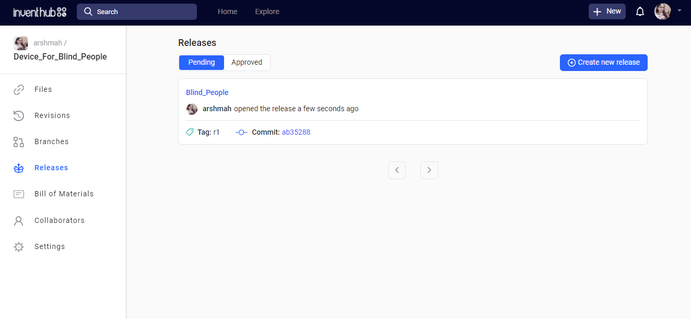Click the commit icon beside Commit label

(x=241, y=132)
